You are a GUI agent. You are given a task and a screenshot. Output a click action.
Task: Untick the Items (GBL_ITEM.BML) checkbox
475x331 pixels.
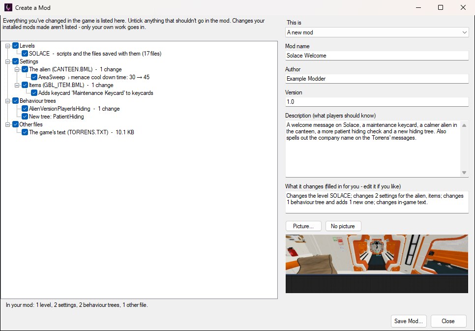click(x=25, y=85)
